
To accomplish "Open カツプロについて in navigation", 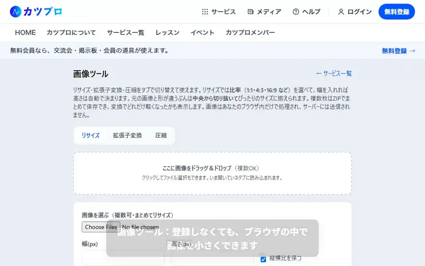I will point(71,33).
